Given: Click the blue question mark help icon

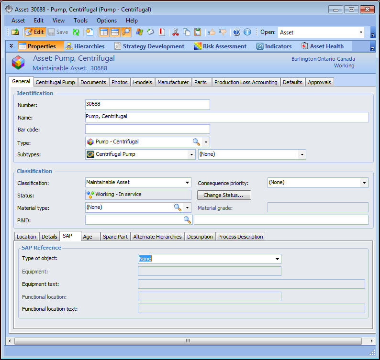Looking at the screenshot, I should [x=236, y=32].
